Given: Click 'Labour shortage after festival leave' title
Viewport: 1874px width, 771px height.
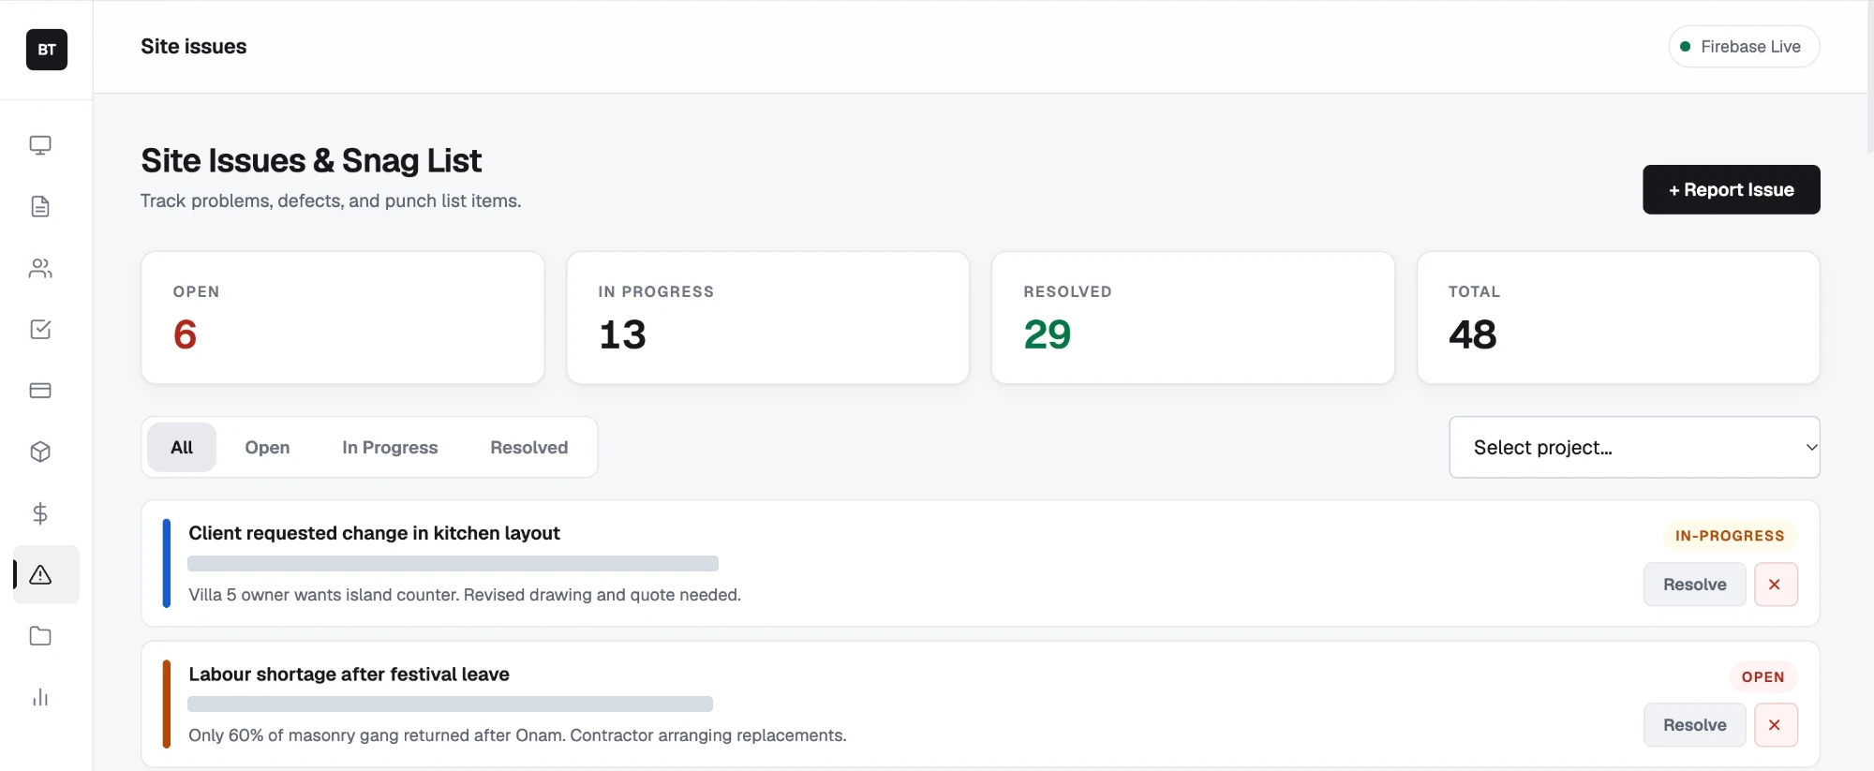Looking at the screenshot, I should pos(349,675).
